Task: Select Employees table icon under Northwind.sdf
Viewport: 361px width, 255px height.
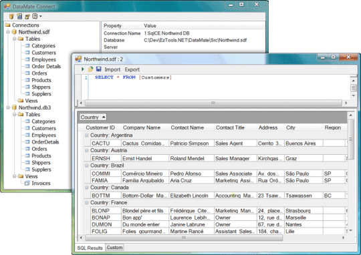Action: pos(27,59)
